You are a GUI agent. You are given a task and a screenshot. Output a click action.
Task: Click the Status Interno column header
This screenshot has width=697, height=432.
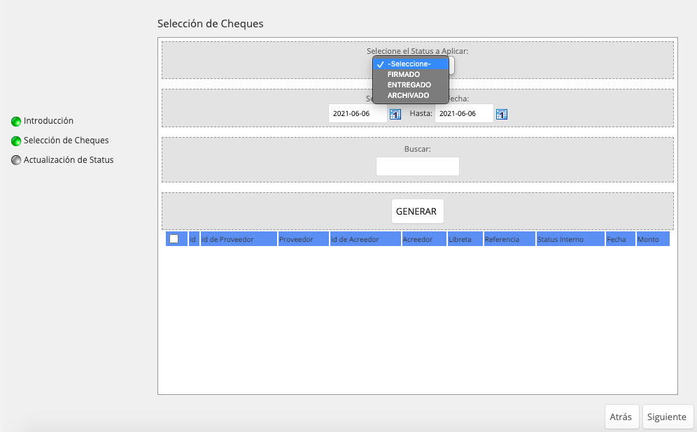(x=570, y=239)
